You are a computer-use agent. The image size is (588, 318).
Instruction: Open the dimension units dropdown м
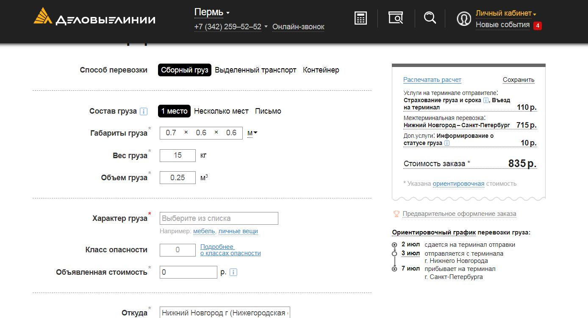[252, 133]
